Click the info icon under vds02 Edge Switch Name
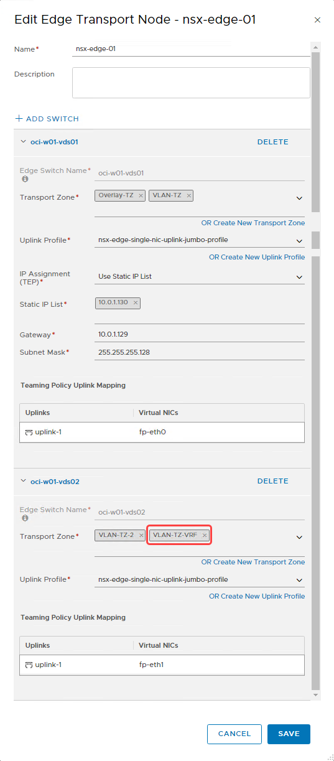334x761 pixels. click(26, 518)
